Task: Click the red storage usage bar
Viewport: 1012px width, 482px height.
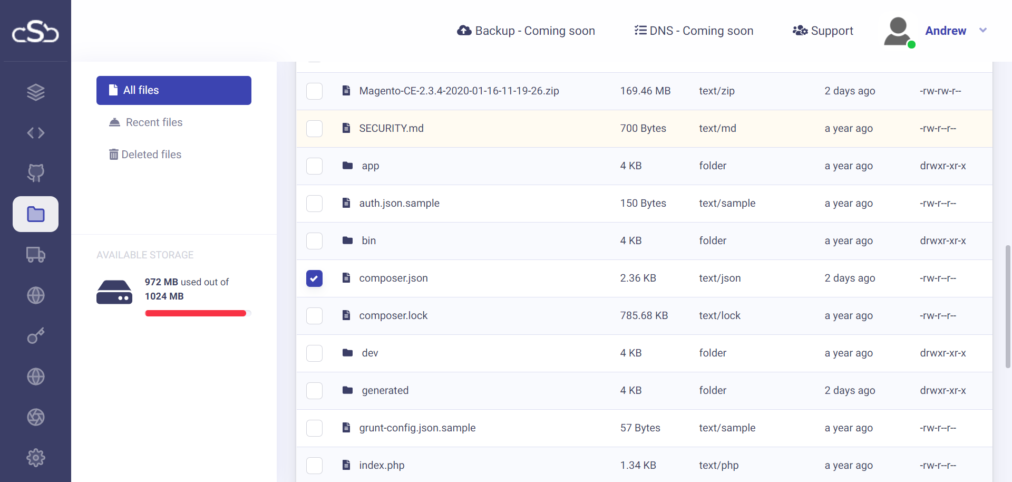Action: (x=196, y=313)
